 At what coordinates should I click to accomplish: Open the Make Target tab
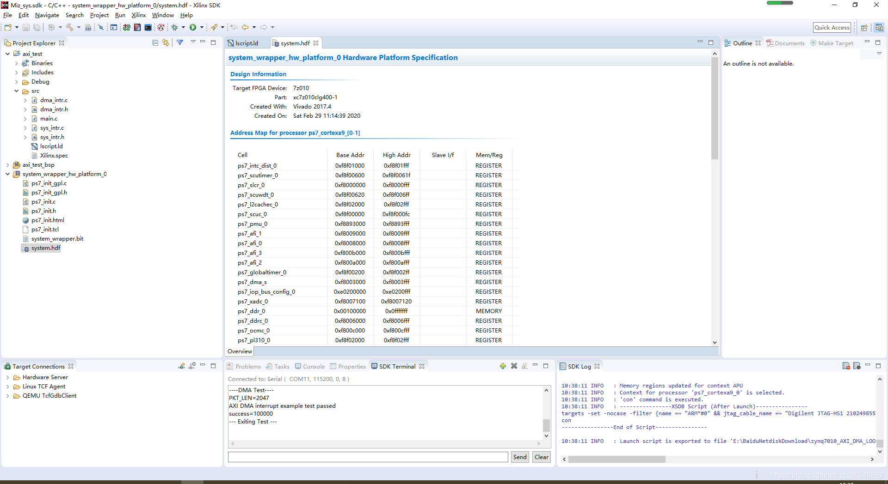[x=832, y=43]
